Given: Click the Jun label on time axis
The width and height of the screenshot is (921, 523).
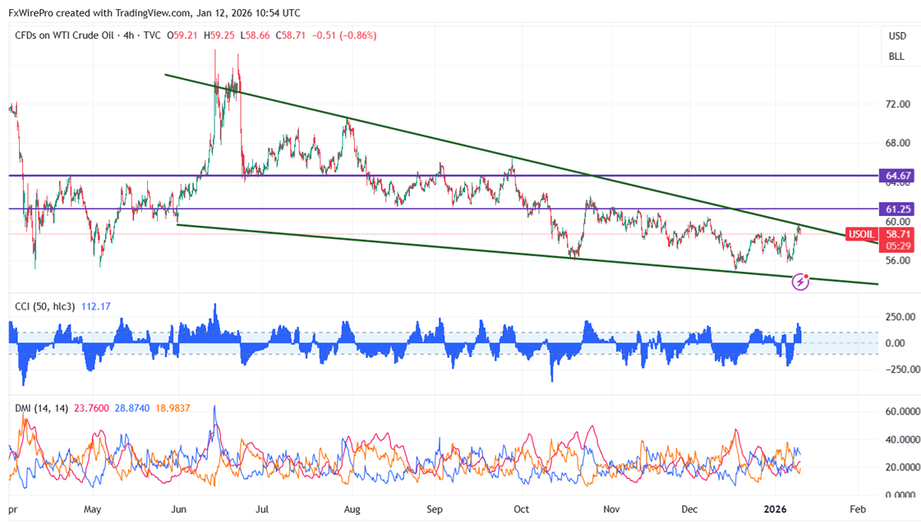Looking at the screenshot, I should click(178, 510).
